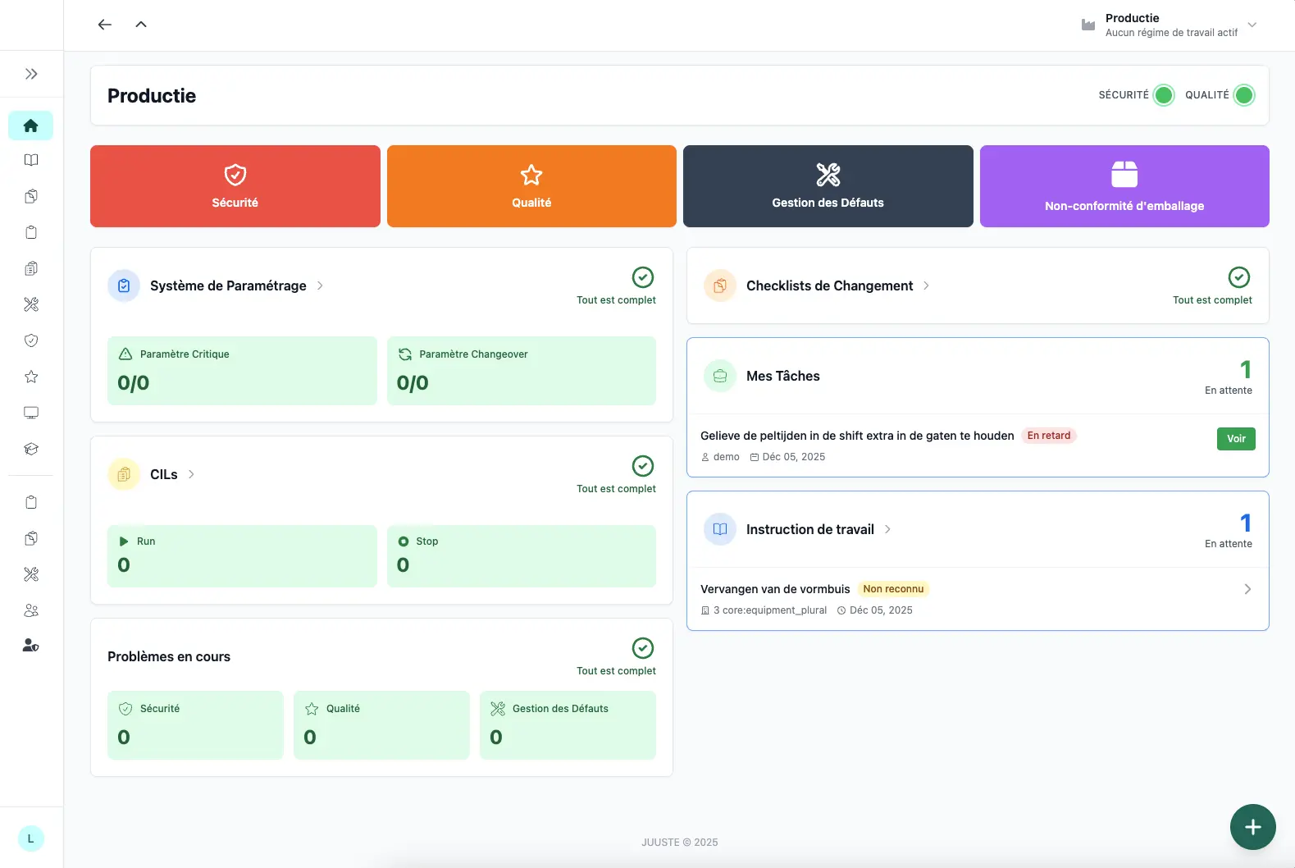Click the upward chevron in the top bar
This screenshot has width=1295, height=868.
click(141, 25)
